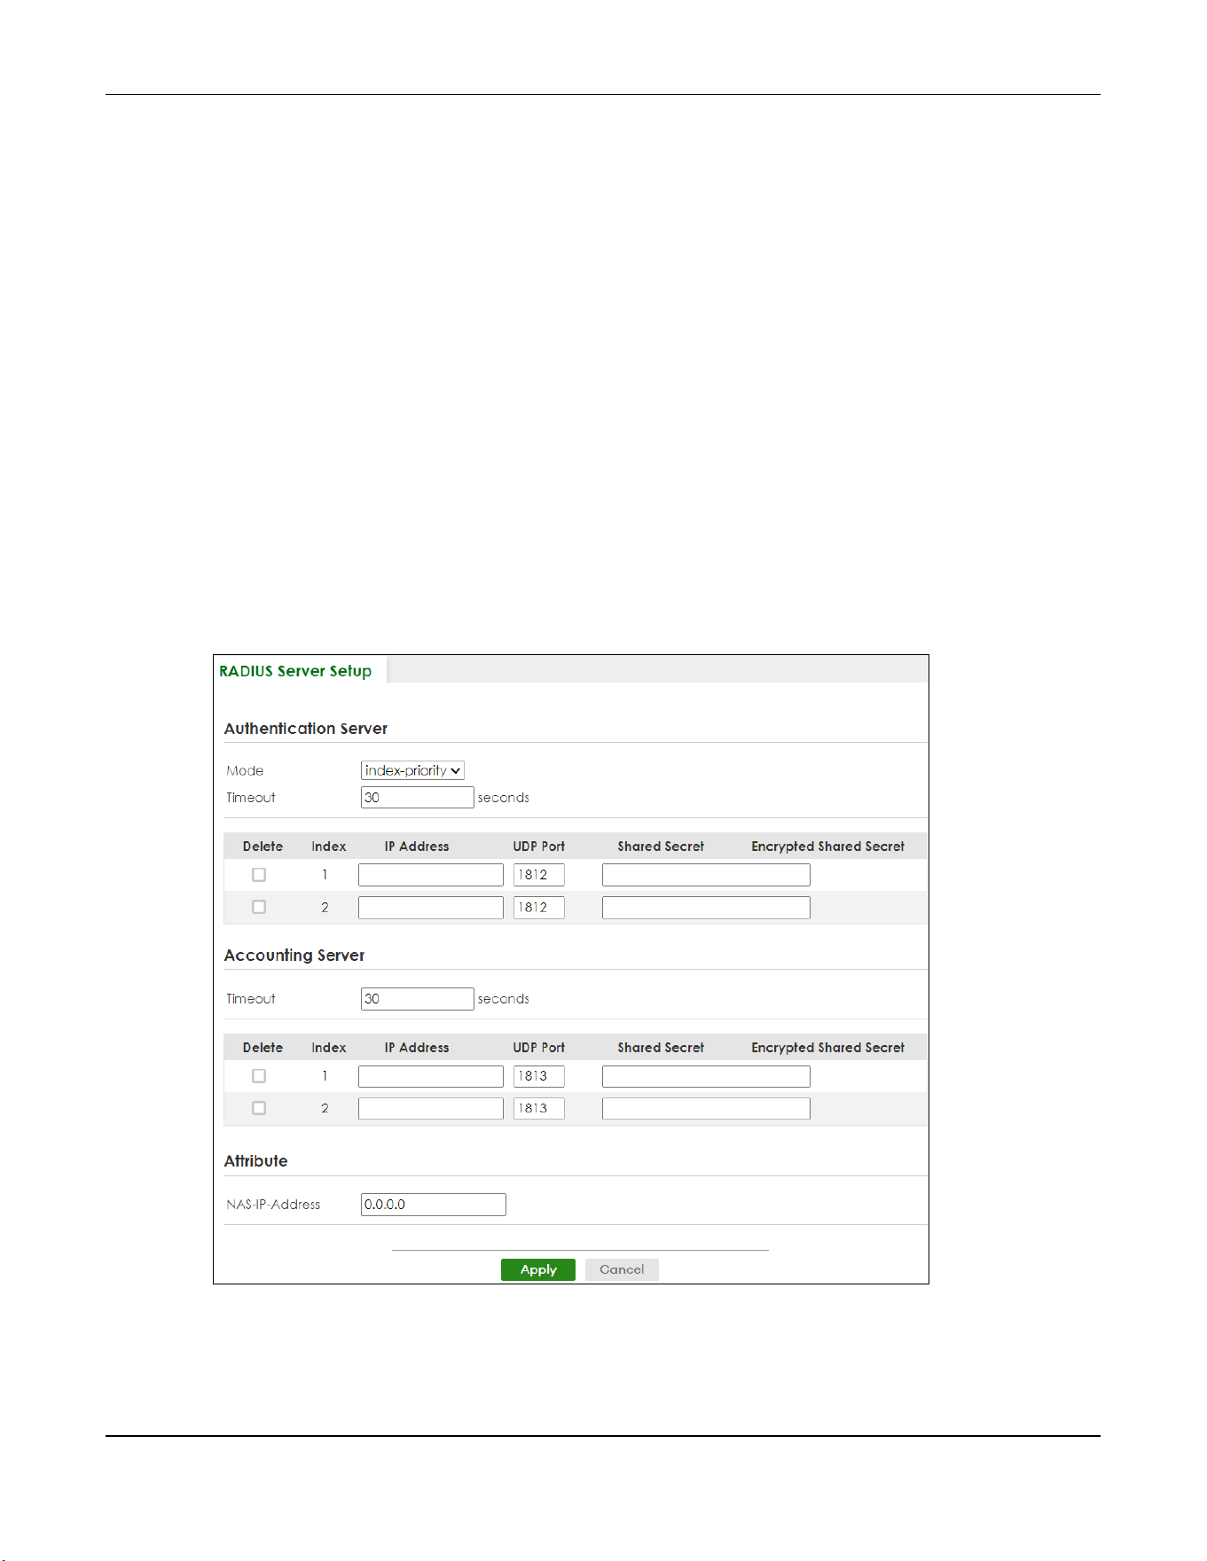The height and width of the screenshot is (1561, 1207).
Task: Check Delete box for Authentication Server index 2
Action: [259, 907]
